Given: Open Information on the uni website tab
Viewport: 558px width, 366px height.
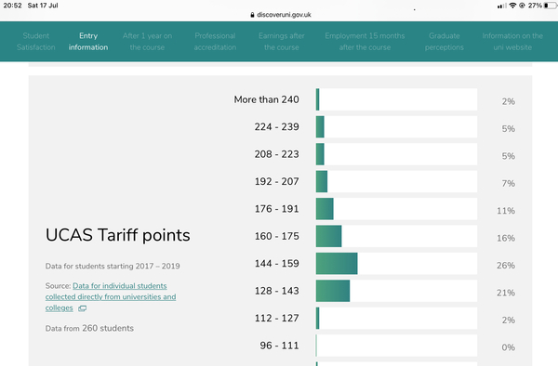Looking at the screenshot, I should pos(512,42).
